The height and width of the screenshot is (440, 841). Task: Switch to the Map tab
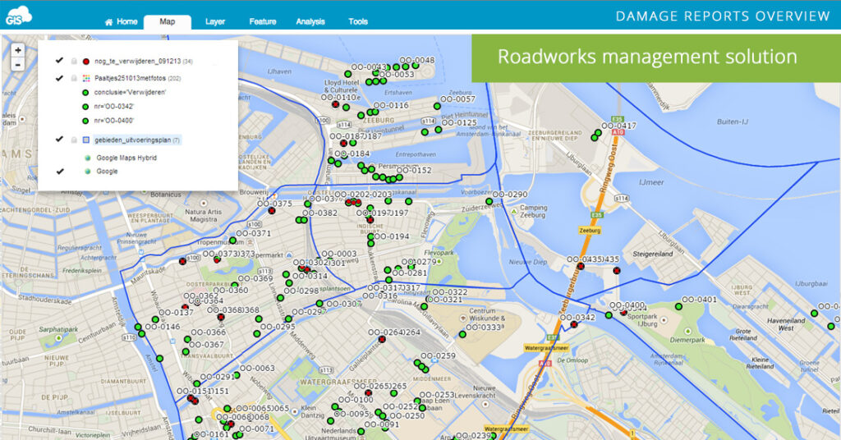click(x=167, y=22)
